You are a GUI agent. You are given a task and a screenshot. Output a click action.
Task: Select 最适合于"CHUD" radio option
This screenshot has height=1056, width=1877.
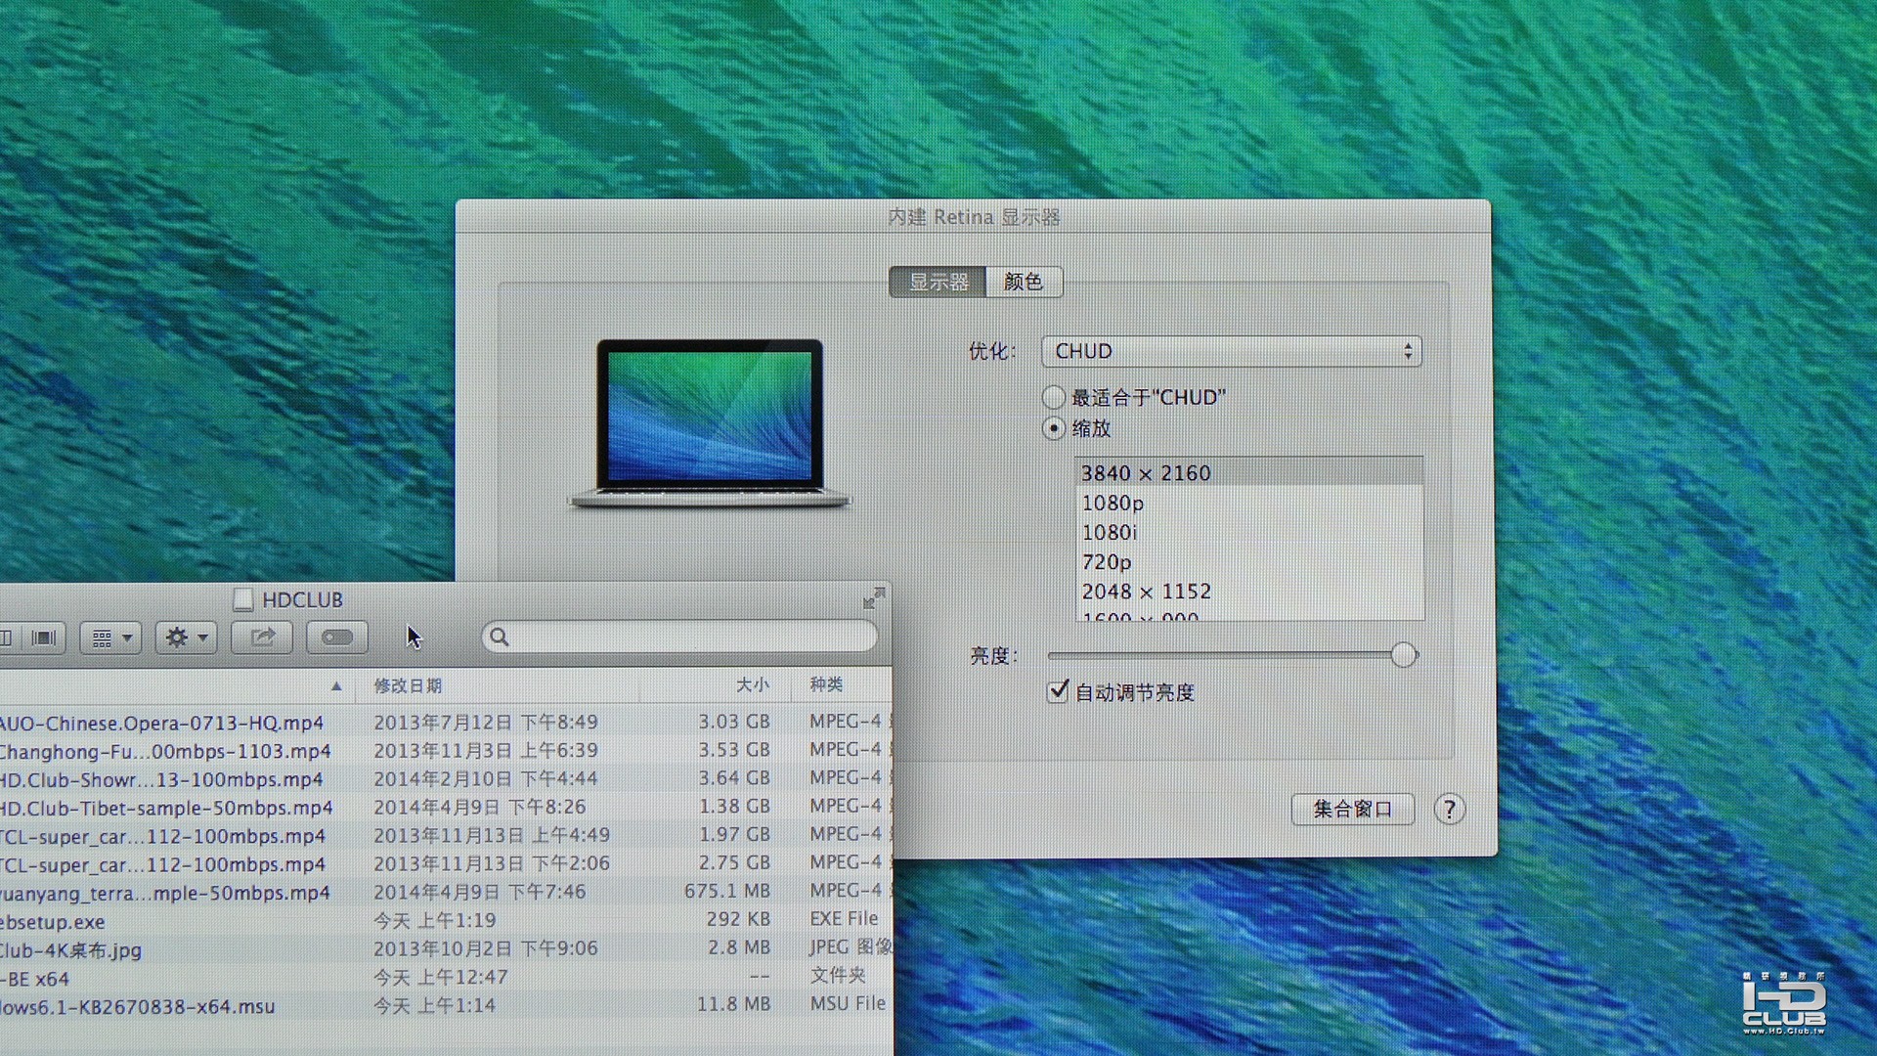pyautogui.click(x=1053, y=397)
